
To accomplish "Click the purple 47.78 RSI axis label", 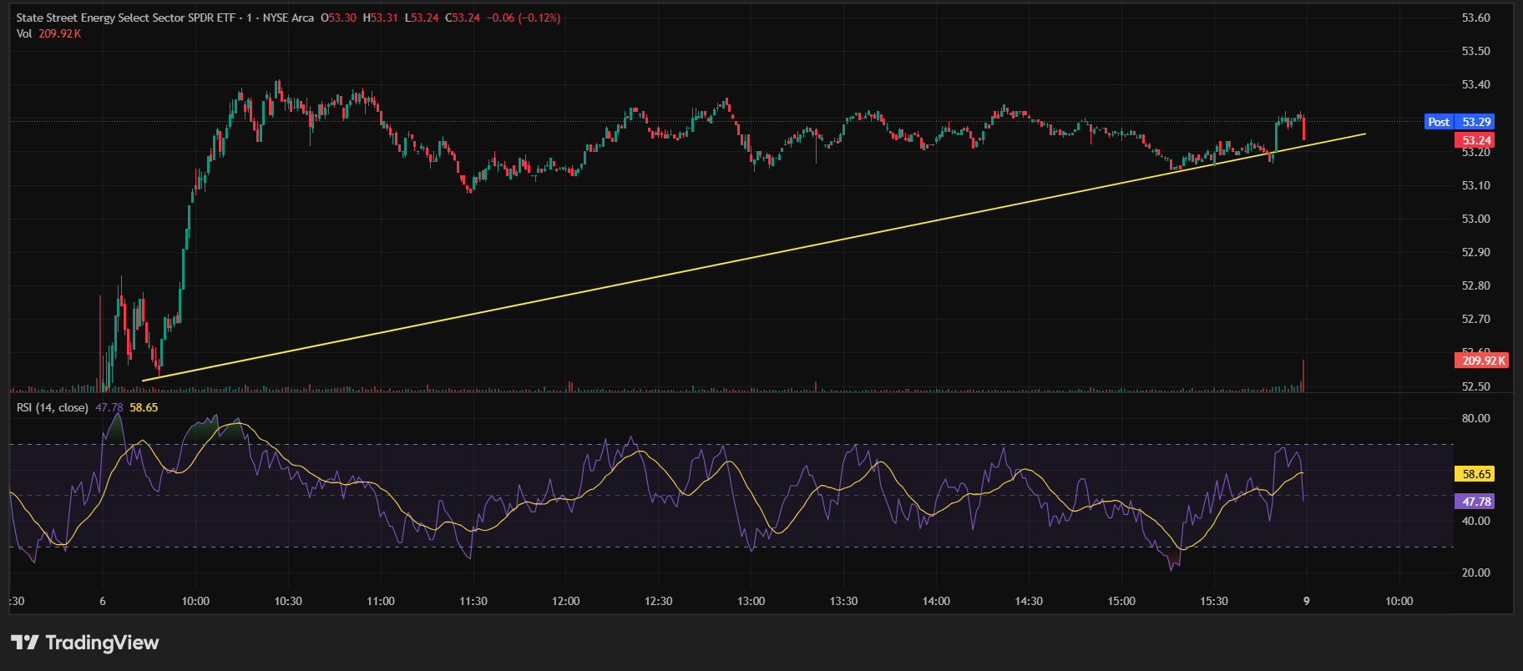I will [1476, 502].
